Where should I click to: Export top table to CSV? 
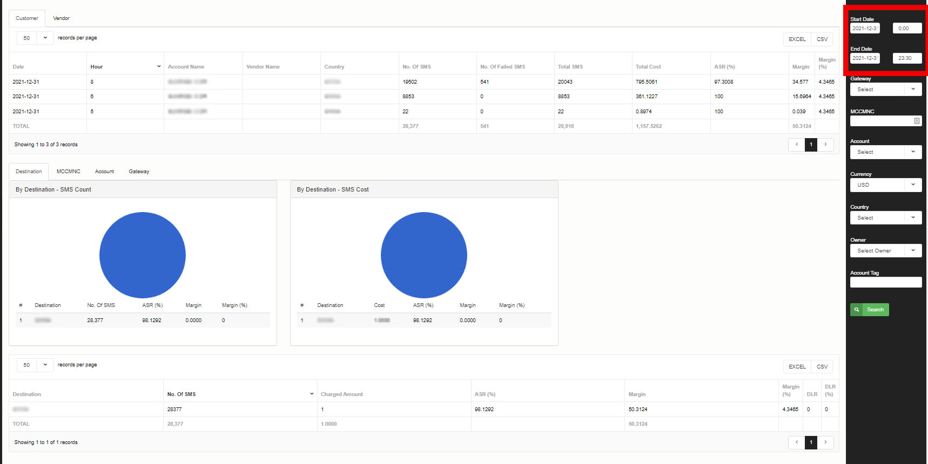point(822,39)
